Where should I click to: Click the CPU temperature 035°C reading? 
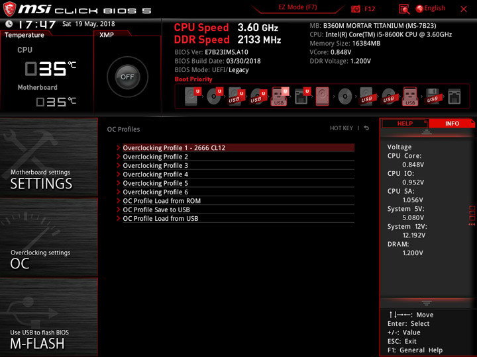pyautogui.click(x=50, y=68)
